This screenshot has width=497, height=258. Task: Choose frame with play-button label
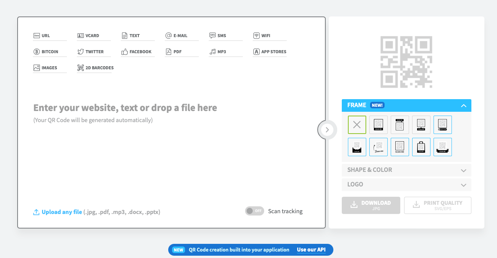[443, 125]
